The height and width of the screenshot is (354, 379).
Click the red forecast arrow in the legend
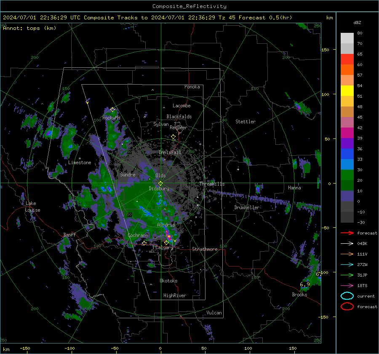coord(347,233)
